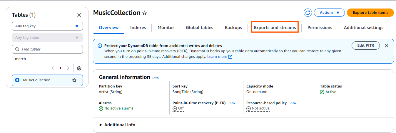Screen dimensions: 396x133
Task: Click the SongTitle (String) sort key value
Action: [x=188, y=92]
